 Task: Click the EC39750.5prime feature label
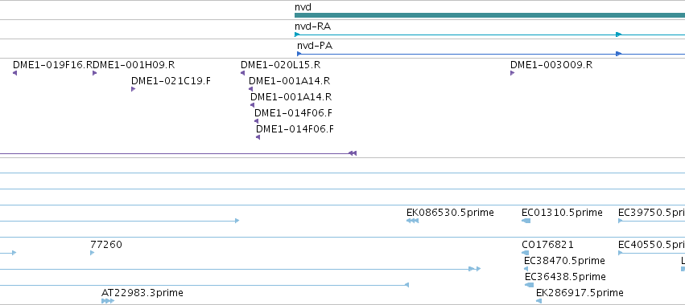pyautogui.click(x=651, y=213)
